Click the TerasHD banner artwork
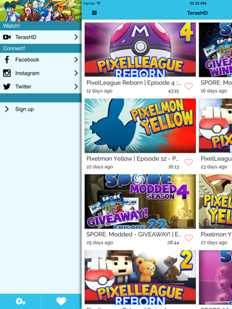 41,11
